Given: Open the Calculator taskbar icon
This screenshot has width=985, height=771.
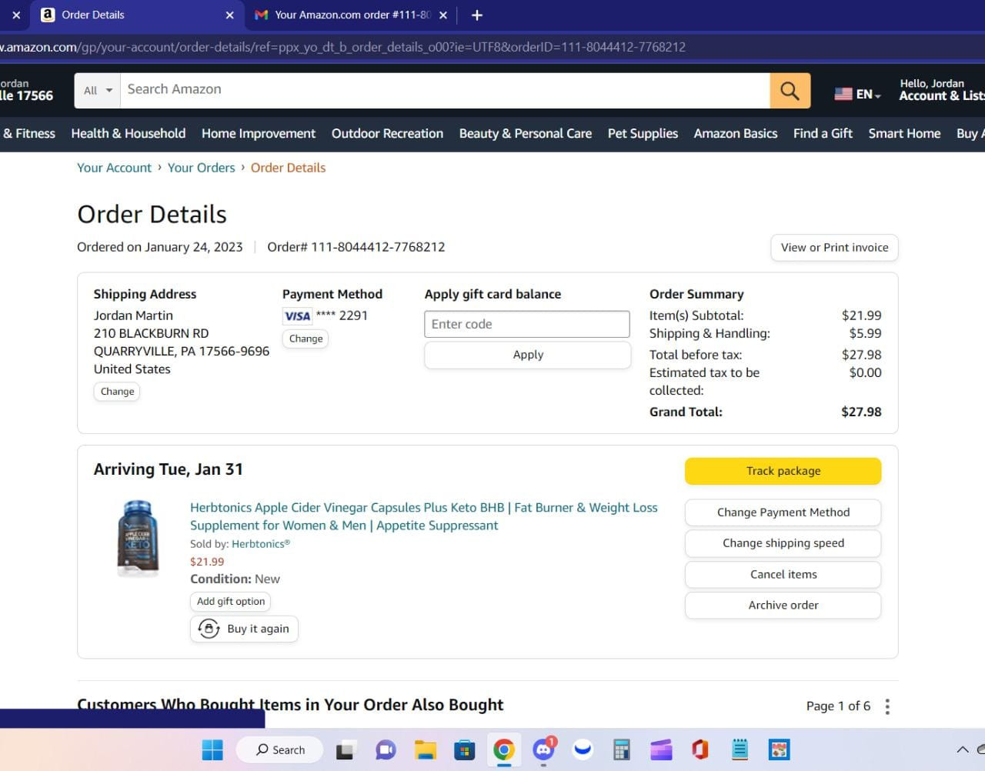Looking at the screenshot, I should (x=622, y=749).
